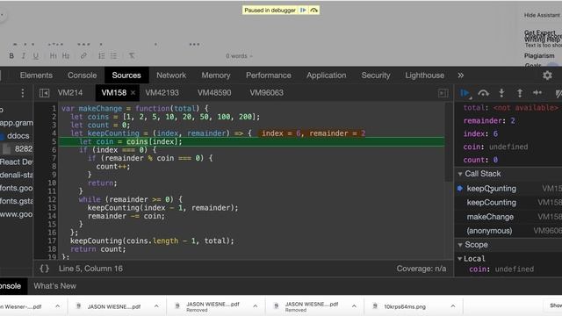Switch to the Console panel
Image resolution: width=562 pixels, height=316 pixels.
[82, 75]
